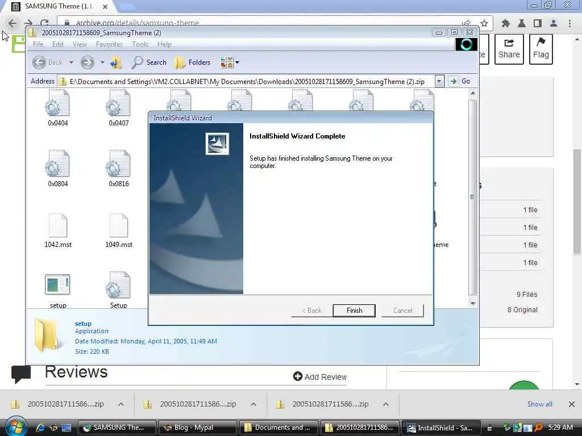582x436 pixels.
Task: Expand the Explorer Back history dropdown arrow
Action: tap(71, 62)
